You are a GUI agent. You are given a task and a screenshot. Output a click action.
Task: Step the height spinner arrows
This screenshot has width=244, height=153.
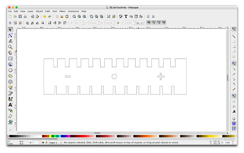tap(135, 23)
